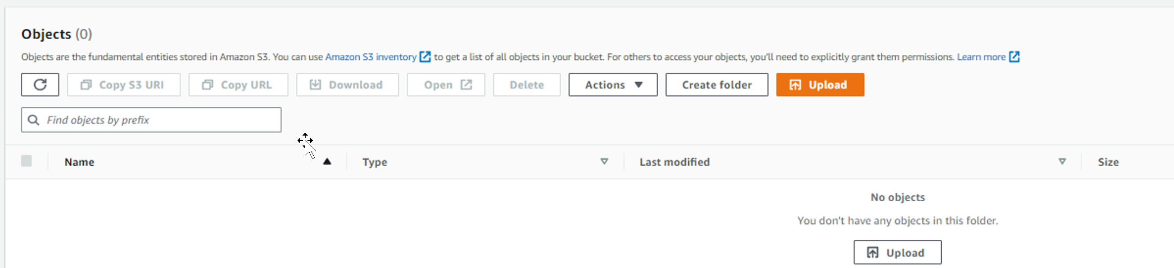Click the magnifier icon in prefix search

click(x=34, y=120)
